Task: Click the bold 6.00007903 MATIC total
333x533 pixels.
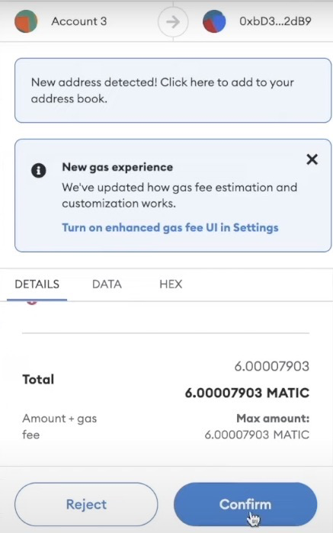Action: [247, 393]
